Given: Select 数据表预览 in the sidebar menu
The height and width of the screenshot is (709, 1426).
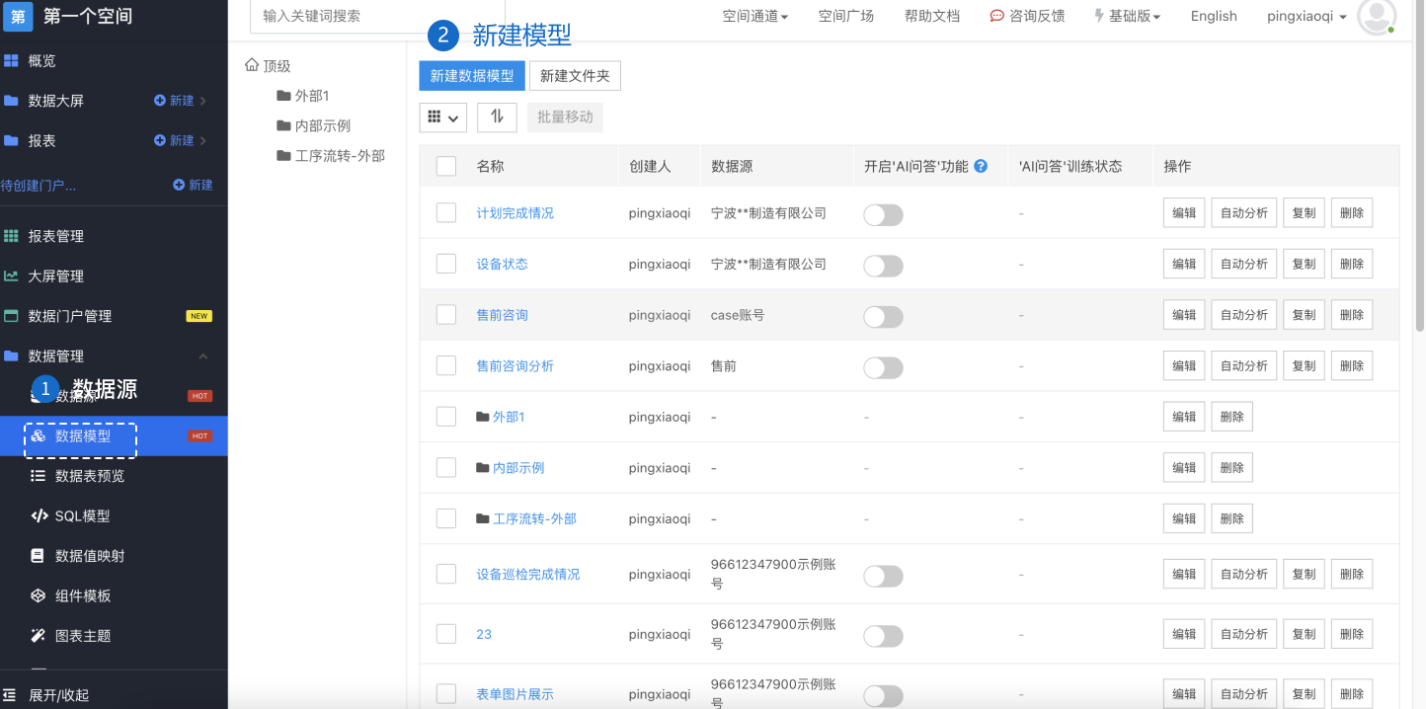Looking at the screenshot, I should pos(90,476).
